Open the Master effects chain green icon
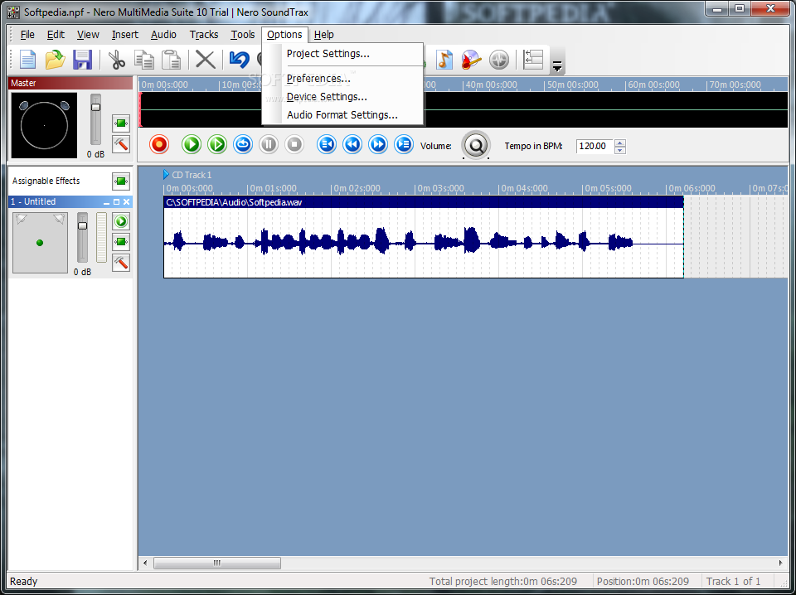Image resolution: width=796 pixels, height=595 pixels. point(121,123)
